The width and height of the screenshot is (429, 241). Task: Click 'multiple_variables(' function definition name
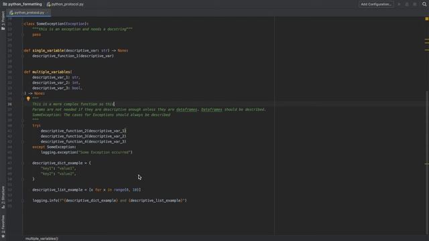point(52,72)
